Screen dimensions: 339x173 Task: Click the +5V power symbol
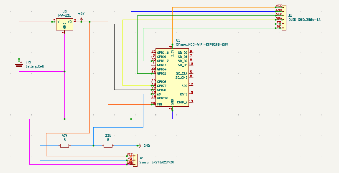click(81, 18)
